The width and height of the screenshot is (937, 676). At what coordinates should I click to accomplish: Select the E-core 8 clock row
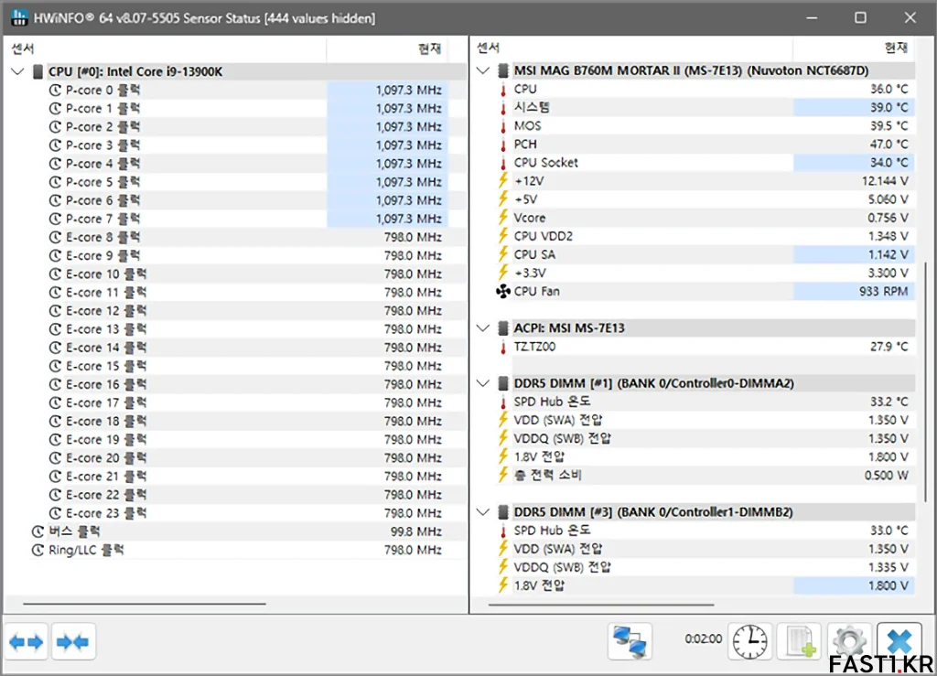(x=247, y=237)
